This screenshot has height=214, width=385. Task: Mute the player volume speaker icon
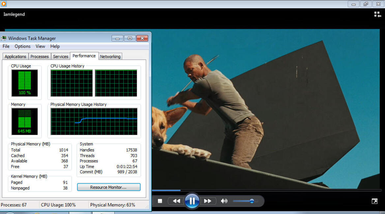pos(224,201)
